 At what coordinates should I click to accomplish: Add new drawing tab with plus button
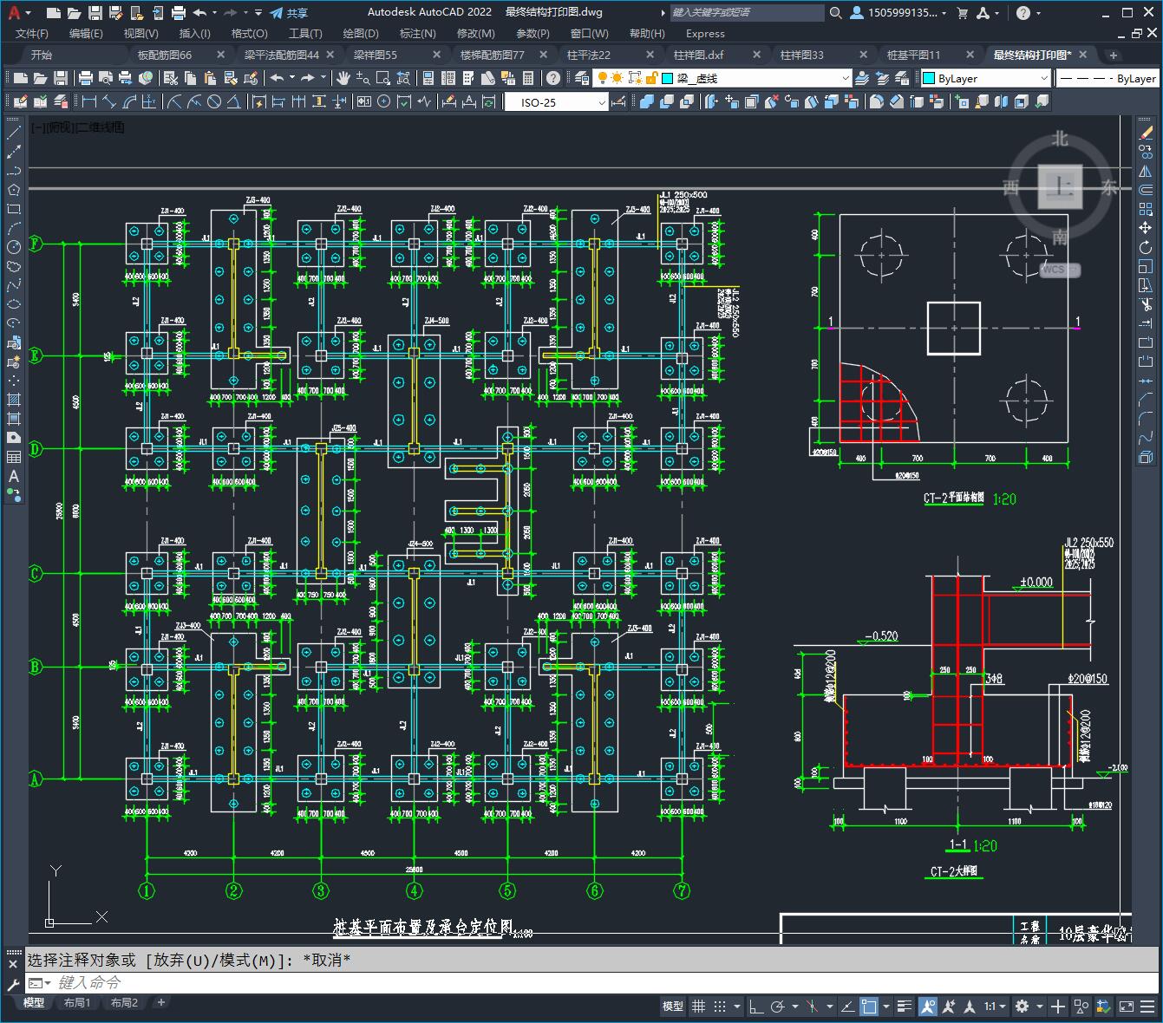(1114, 55)
